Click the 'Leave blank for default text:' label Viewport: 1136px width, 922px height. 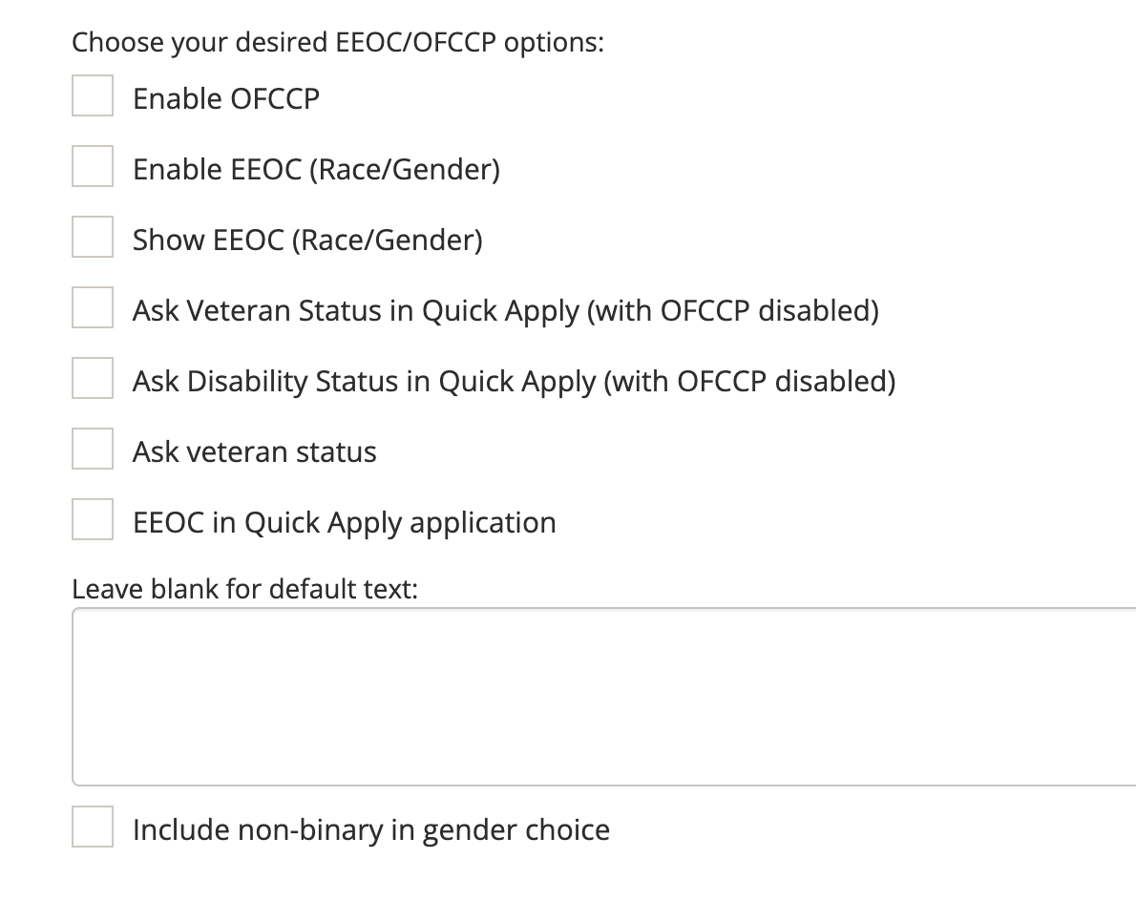point(245,589)
